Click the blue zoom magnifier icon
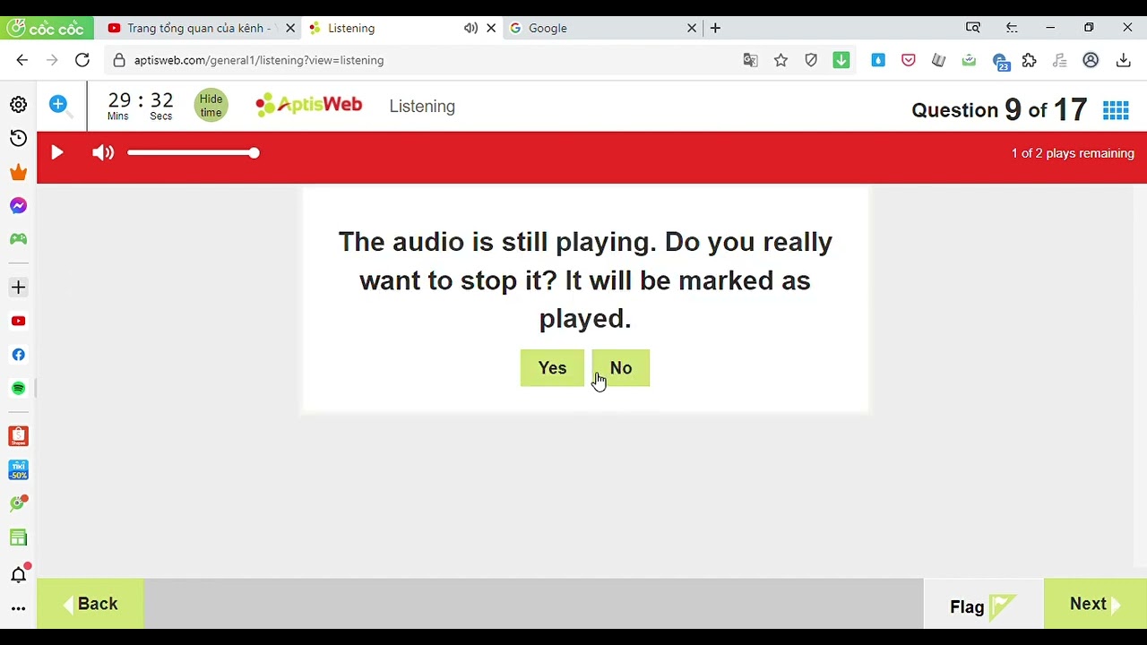Screen dimensions: 1147x645 coord(59,106)
